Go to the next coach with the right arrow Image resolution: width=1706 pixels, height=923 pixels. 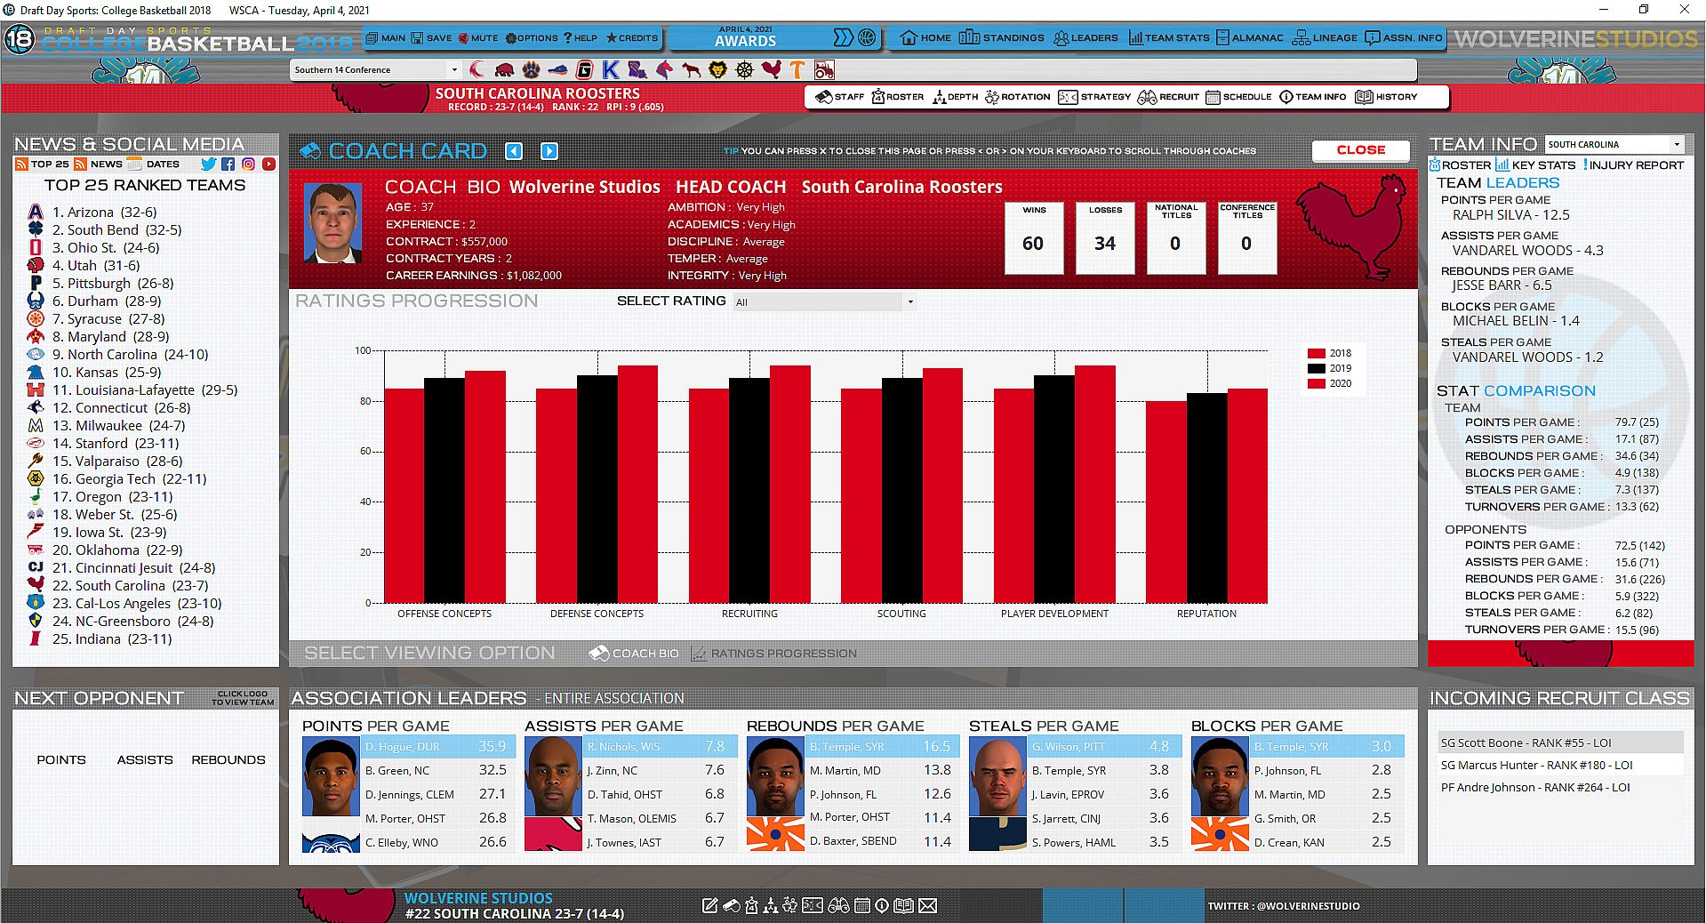[x=549, y=151]
